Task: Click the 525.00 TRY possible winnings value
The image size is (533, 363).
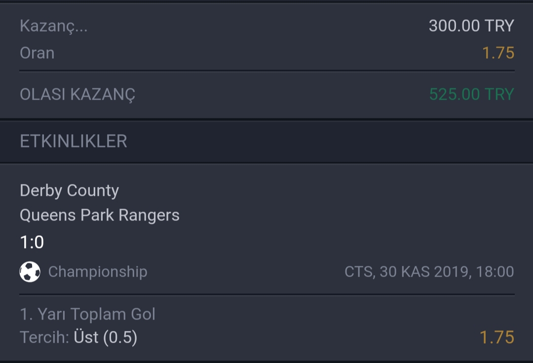Action: 471,94
